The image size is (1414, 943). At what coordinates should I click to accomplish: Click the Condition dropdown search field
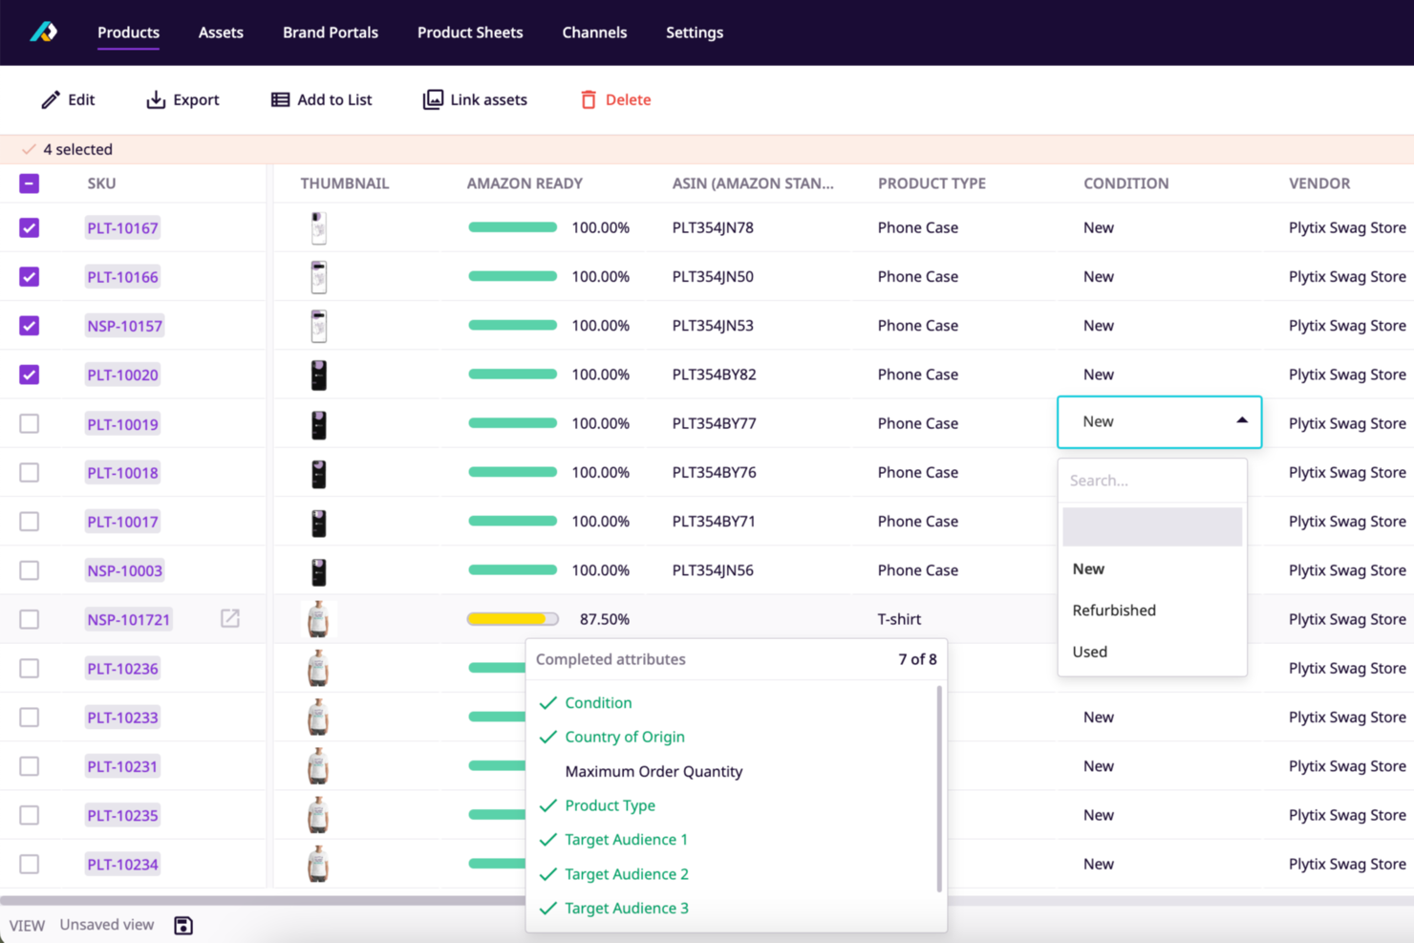tap(1152, 481)
